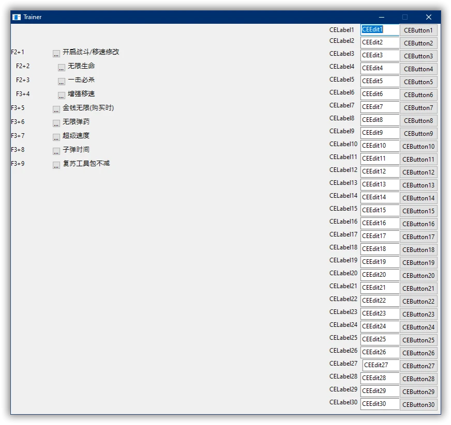Screen dimensions: 451x425
Task: Click the F2+3 hotkey text
Action: point(23,80)
